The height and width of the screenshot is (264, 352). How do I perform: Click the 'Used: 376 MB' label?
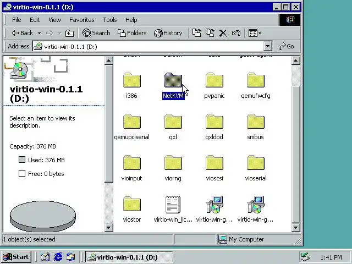(x=46, y=160)
